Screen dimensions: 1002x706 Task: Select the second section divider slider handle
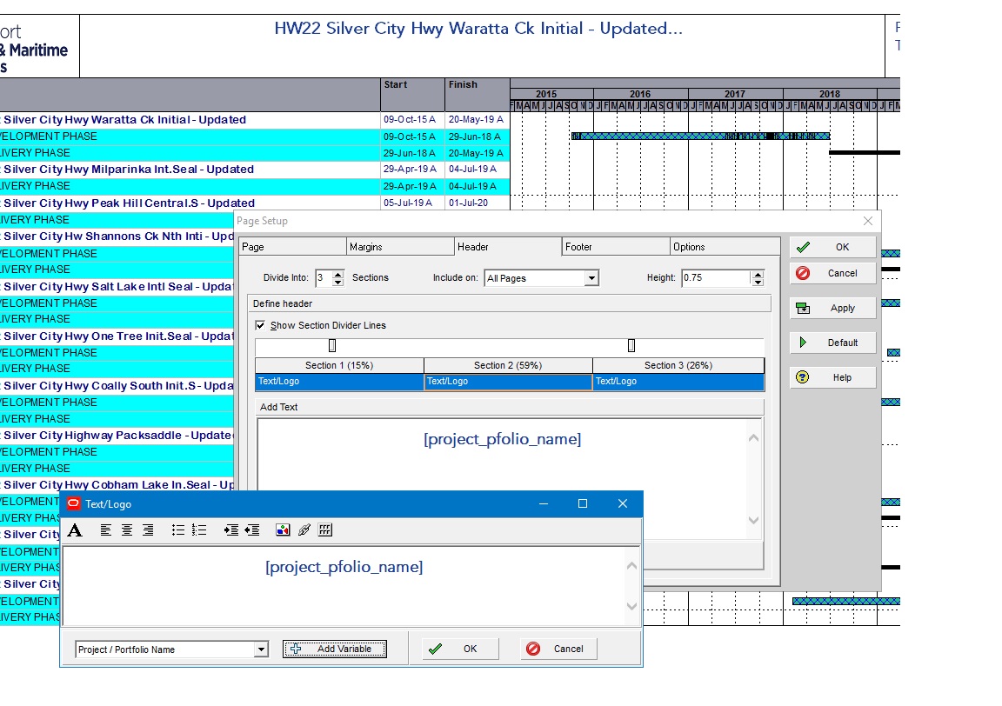(631, 346)
